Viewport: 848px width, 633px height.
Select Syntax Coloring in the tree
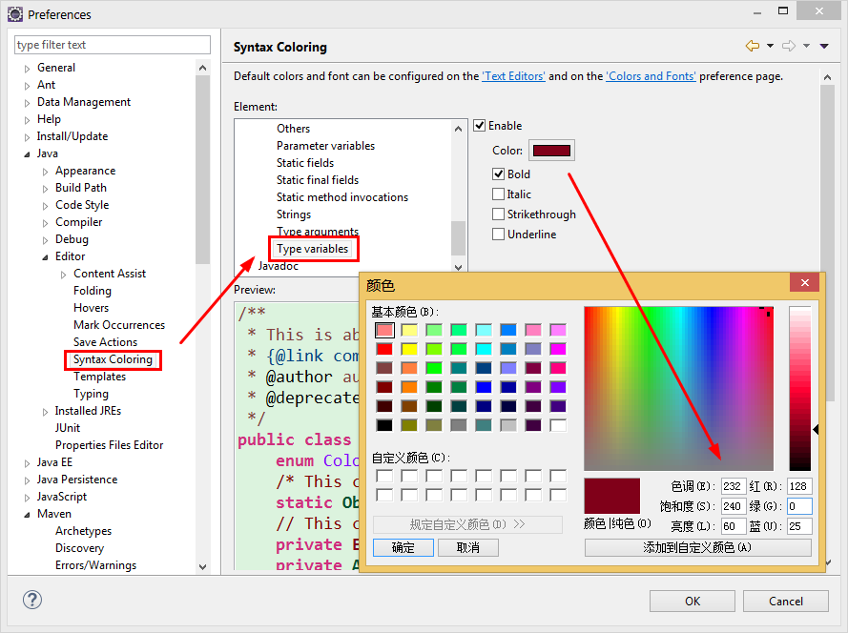(x=113, y=359)
